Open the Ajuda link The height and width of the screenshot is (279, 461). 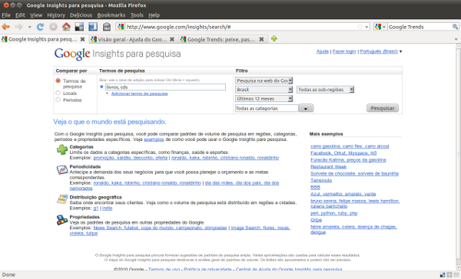(x=323, y=51)
